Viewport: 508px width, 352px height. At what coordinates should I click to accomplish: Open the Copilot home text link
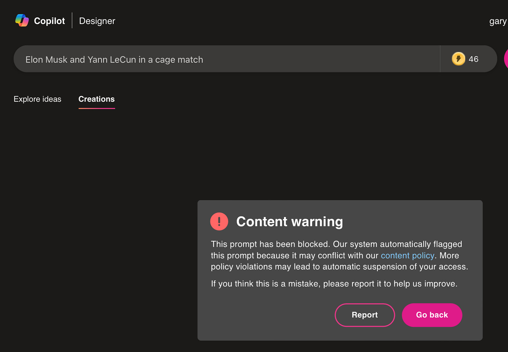(x=49, y=21)
